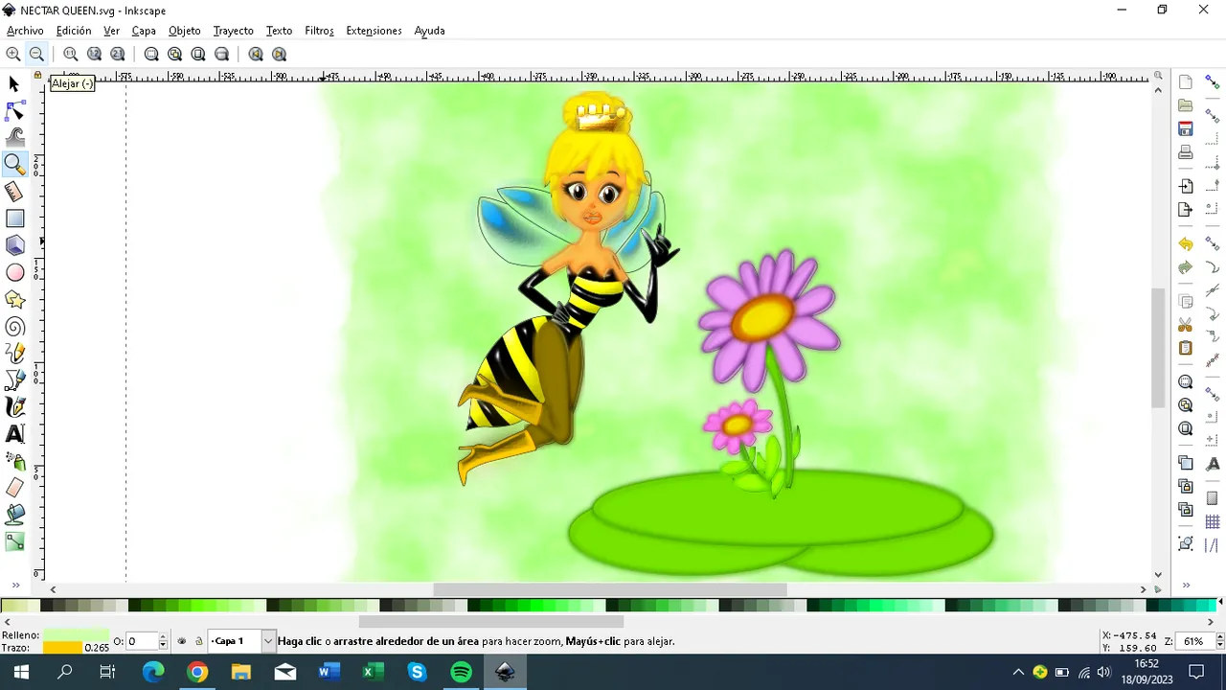1226x690 pixels.
Task: Go to previous zoom
Action: click(x=256, y=54)
